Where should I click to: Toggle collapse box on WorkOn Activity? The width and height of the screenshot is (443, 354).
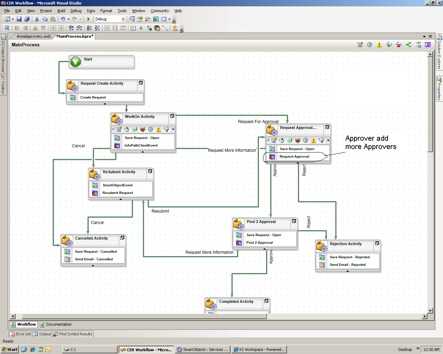[x=172, y=116]
